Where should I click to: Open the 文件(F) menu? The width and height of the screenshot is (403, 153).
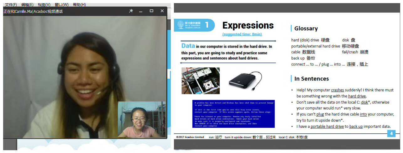[x=11, y=5]
